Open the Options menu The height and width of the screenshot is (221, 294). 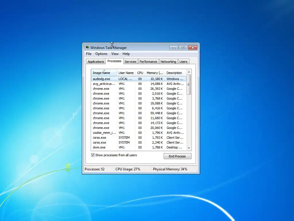tap(101, 54)
